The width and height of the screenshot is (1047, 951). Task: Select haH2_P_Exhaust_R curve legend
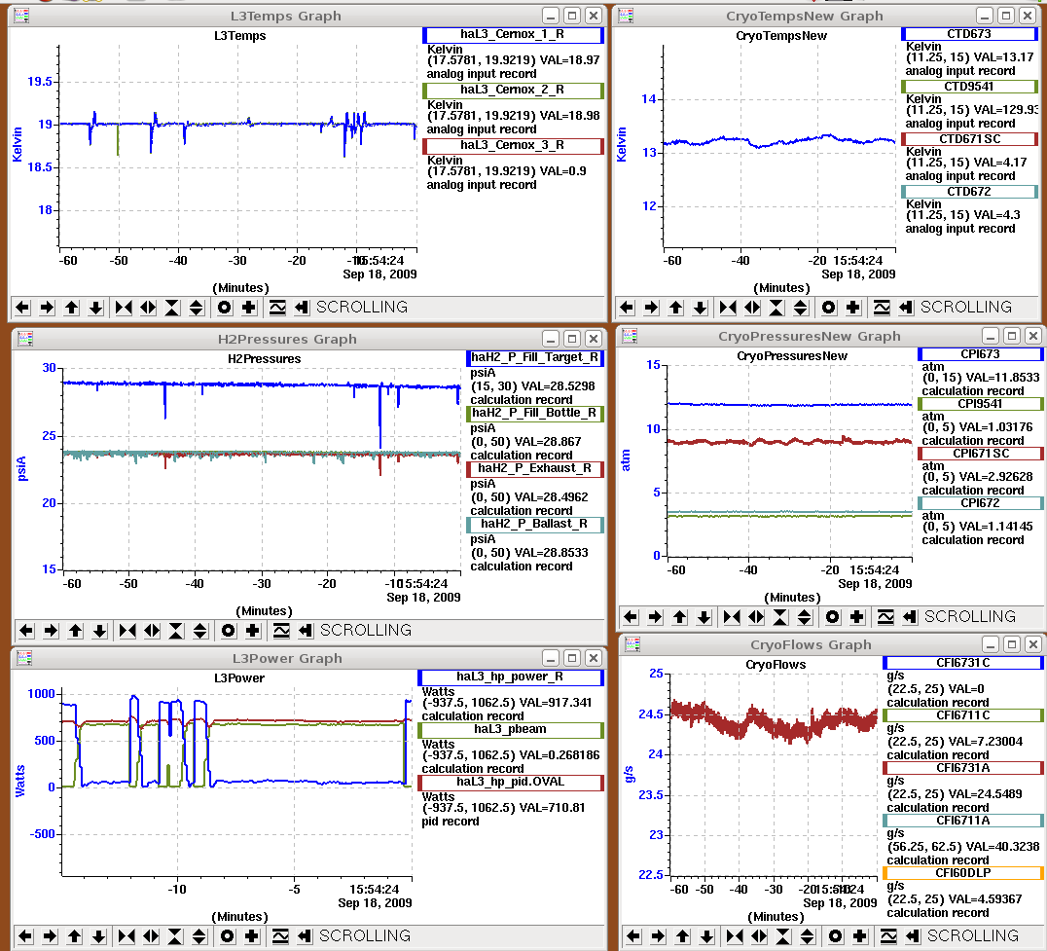tap(535, 469)
